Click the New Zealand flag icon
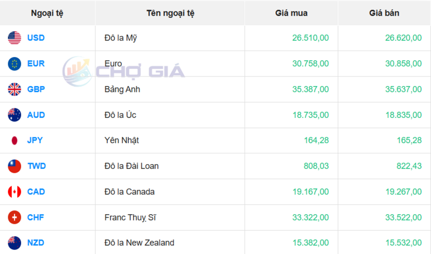Image resolution: width=431 pixels, height=254 pixels. (x=14, y=243)
